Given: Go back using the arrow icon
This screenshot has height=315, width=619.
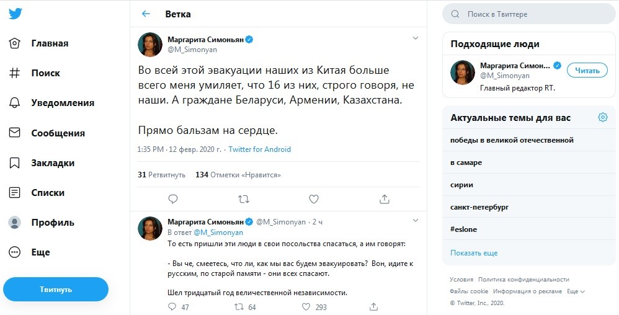Looking at the screenshot, I should 146,14.
